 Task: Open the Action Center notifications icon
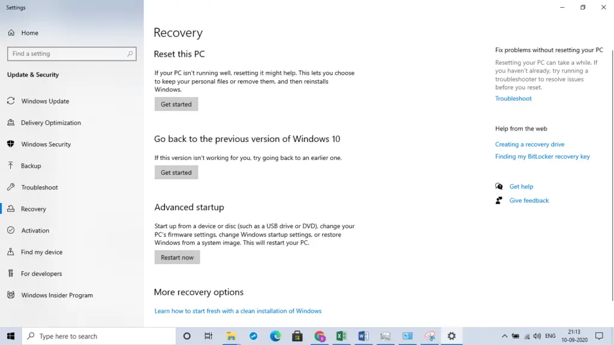(599, 336)
